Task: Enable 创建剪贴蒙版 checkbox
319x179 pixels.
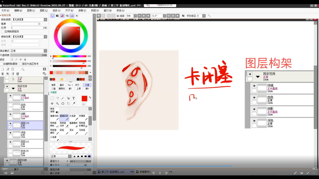Action: pos(2,64)
